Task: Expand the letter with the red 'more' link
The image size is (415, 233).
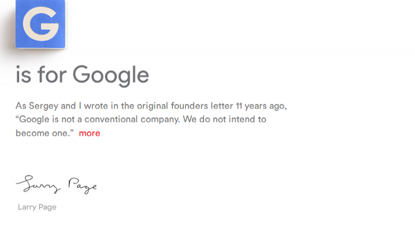Action: point(89,133)
